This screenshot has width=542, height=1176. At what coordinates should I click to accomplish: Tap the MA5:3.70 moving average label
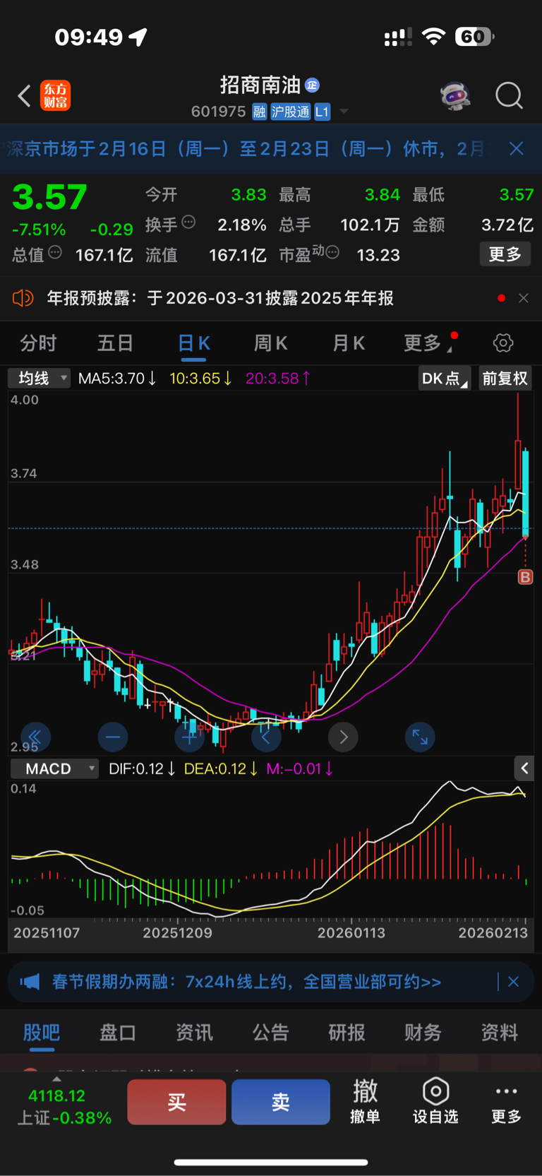[x=117, y=379]
